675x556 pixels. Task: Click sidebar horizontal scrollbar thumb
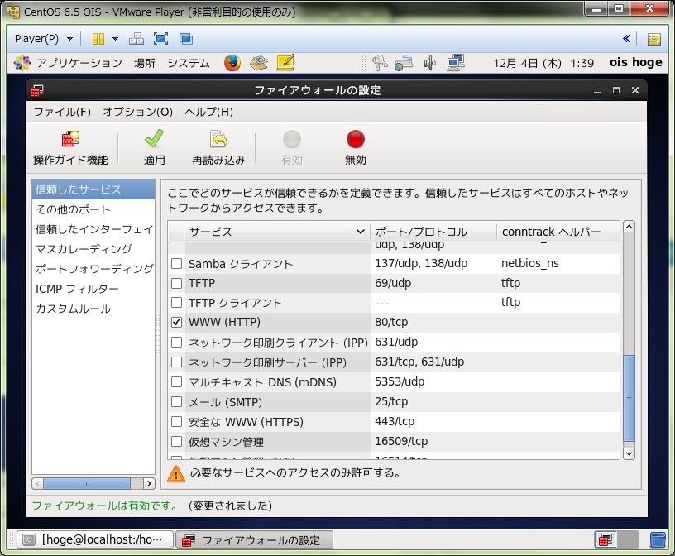[x=87, y=484]
